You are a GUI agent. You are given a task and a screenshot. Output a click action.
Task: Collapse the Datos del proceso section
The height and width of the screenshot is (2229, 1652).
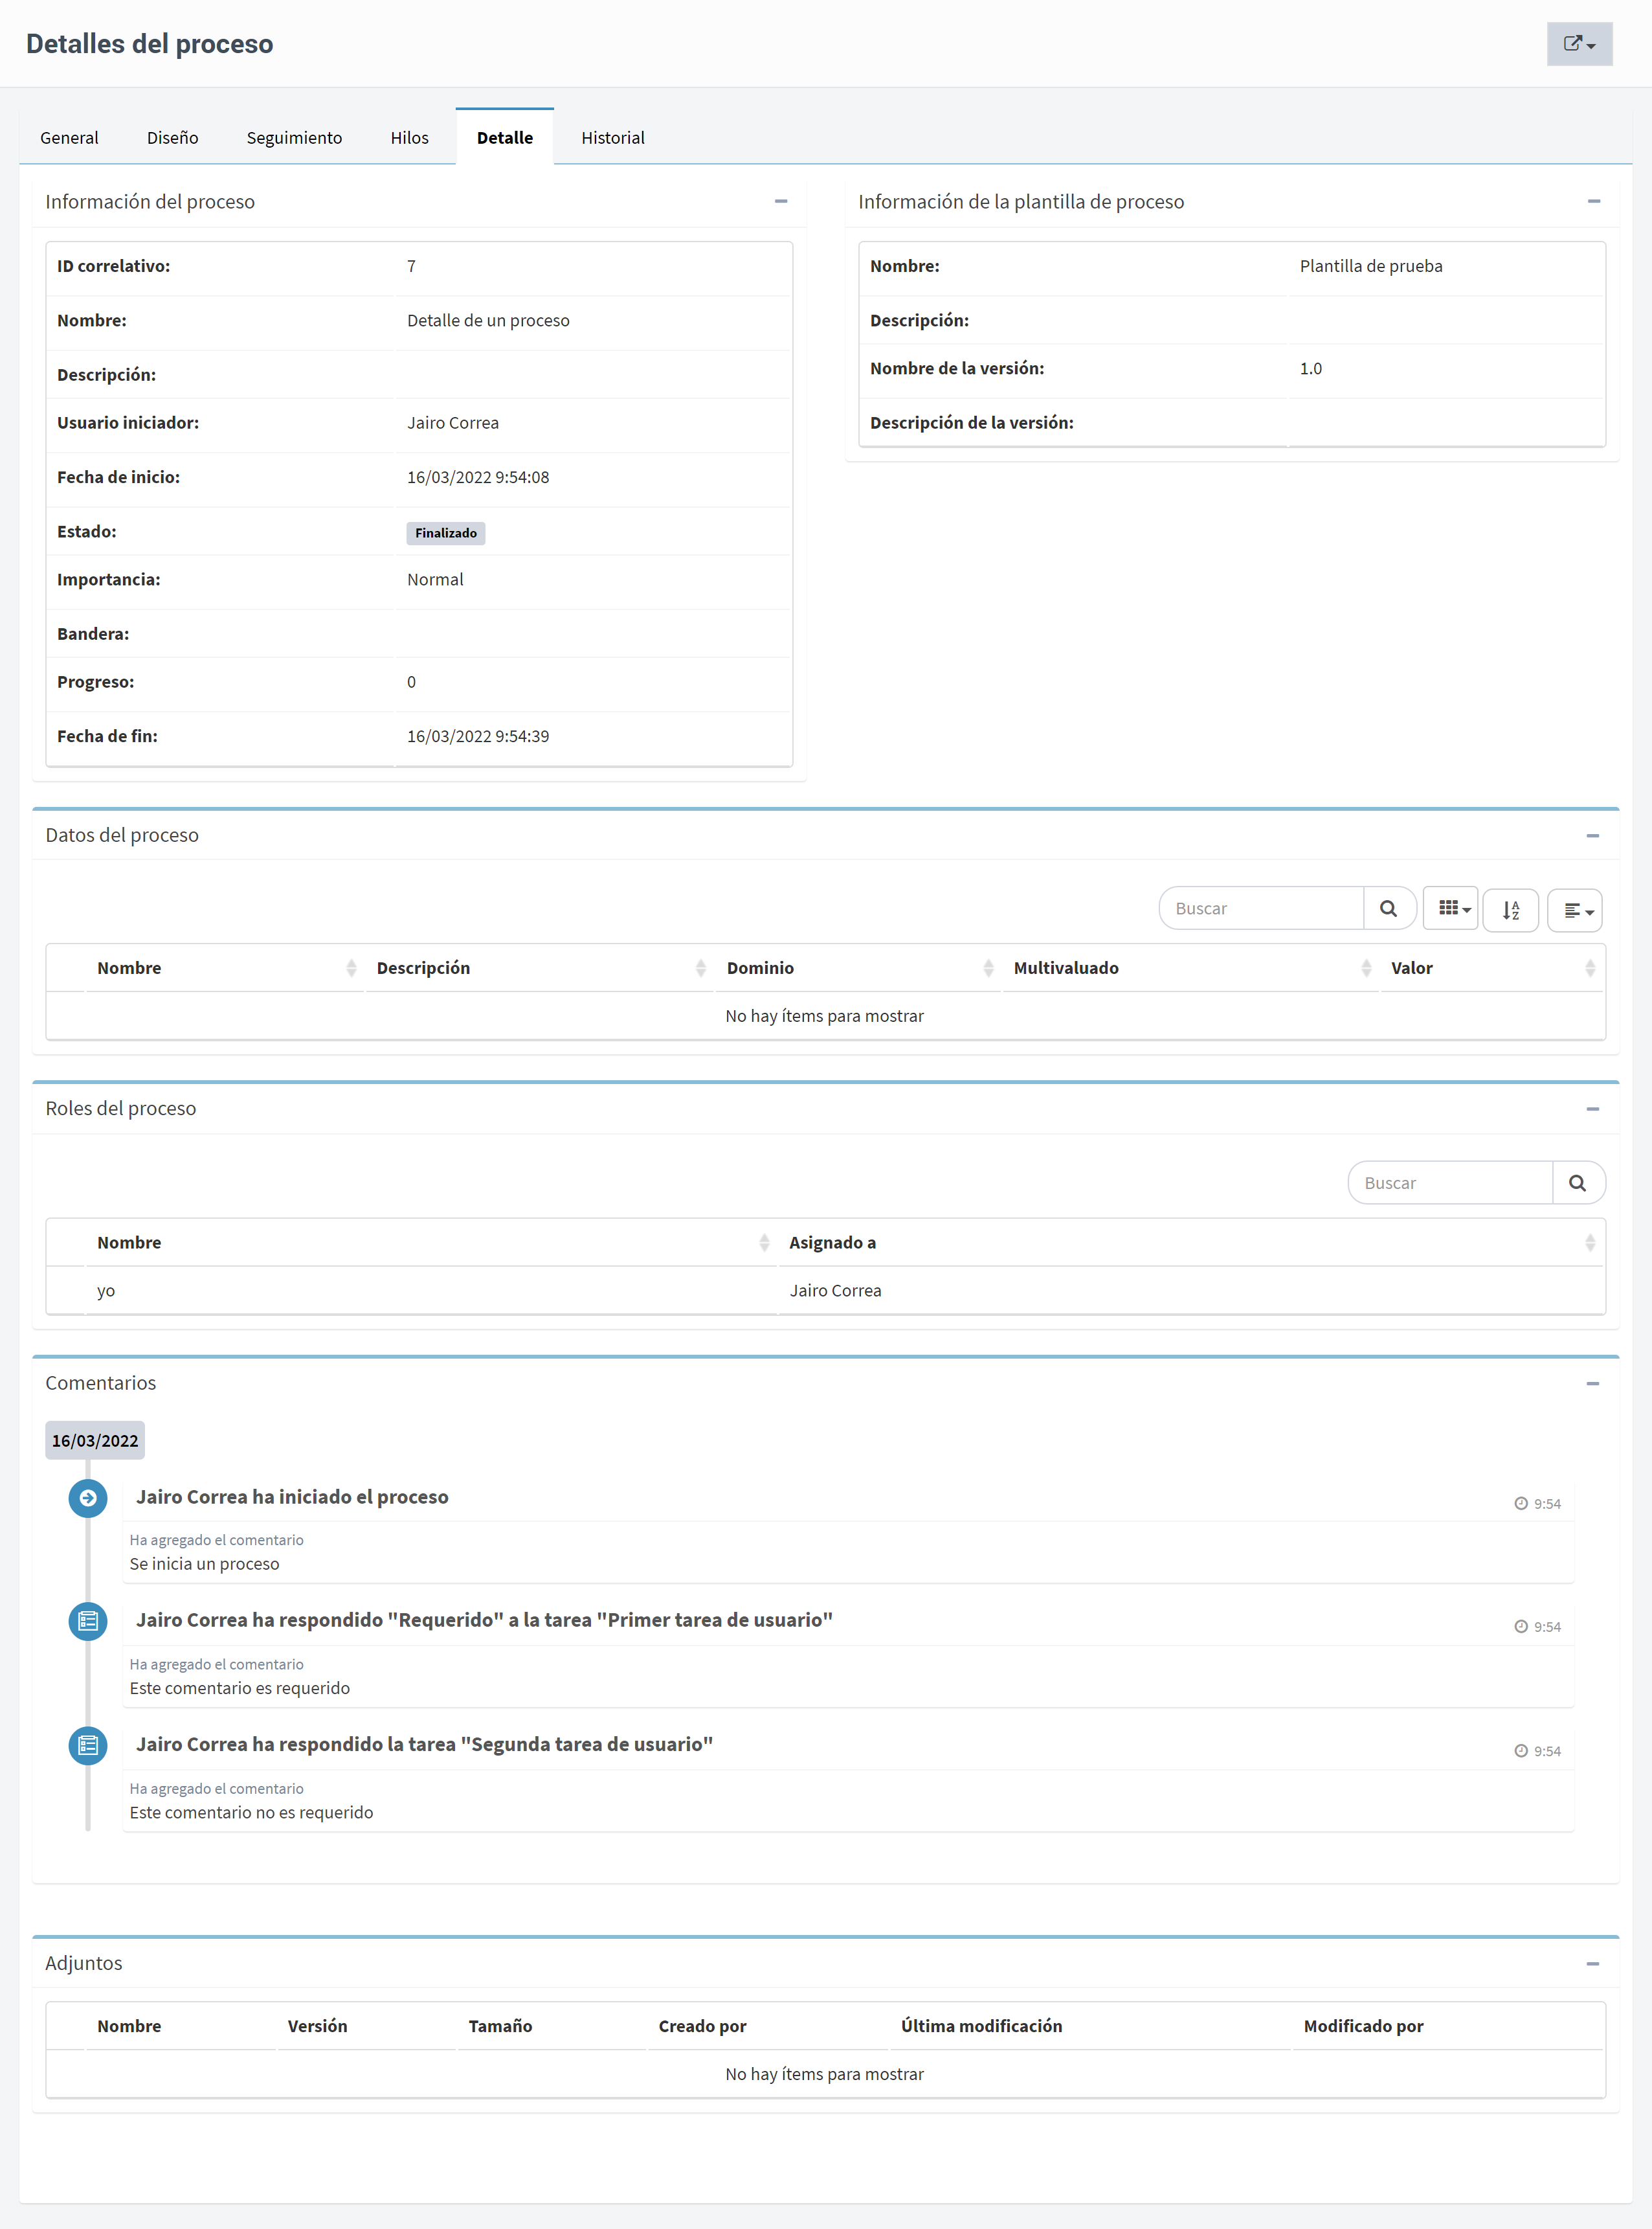coord(1592,835)
